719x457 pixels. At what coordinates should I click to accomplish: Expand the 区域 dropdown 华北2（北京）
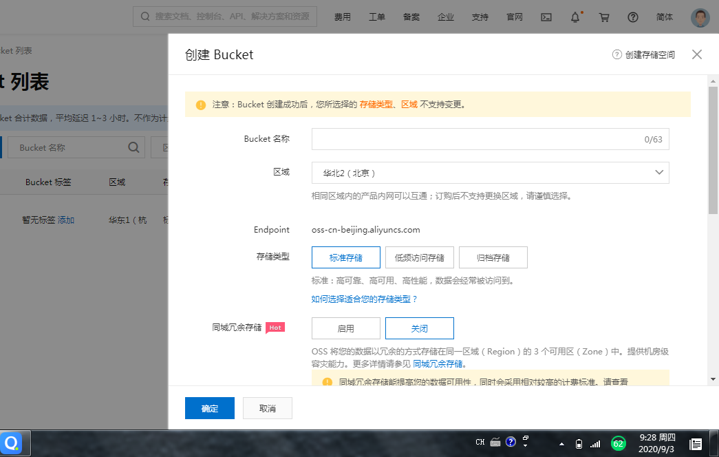point(490,173)
